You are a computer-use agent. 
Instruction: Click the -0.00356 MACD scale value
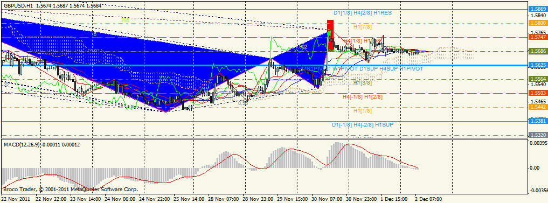click(538, 191)
